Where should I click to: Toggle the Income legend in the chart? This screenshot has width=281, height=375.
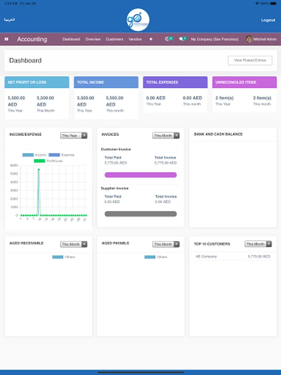[x=34, y=155]
